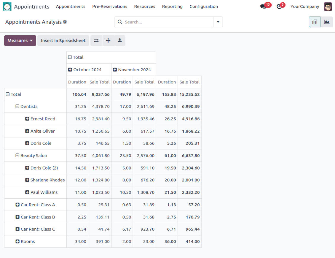
Task: Download the pivot table as file
Action: click(x=120, y=40)
